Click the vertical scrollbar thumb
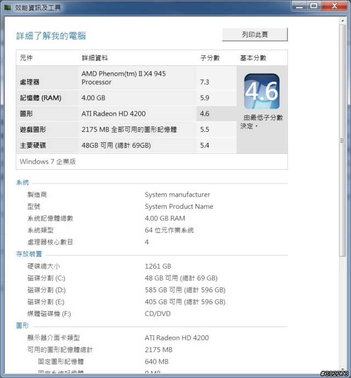This screenshot has width=351, height=378. coord(343,141)
